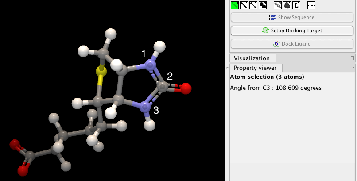357x181 pixels.
Task: Switch to stick rendering style icon
Action: pyautogui.click(x=244, y=5)
